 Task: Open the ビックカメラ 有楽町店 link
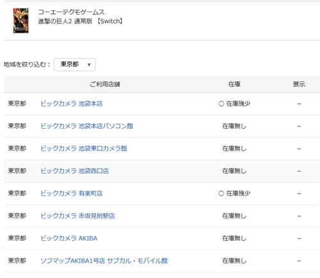click(72, 193)
